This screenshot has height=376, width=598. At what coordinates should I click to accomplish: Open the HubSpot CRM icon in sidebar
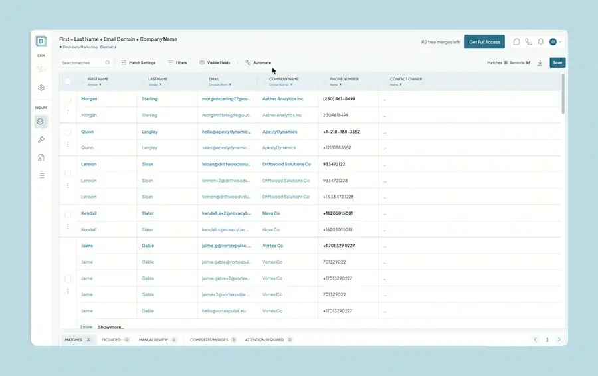click(41, 69)
